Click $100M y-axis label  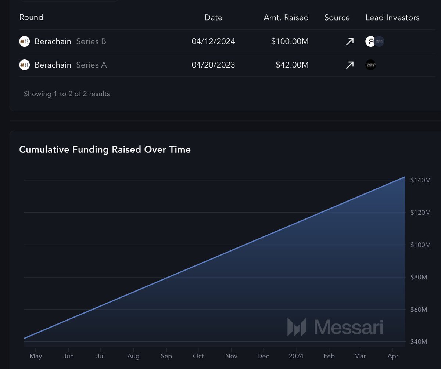(420, 245)
